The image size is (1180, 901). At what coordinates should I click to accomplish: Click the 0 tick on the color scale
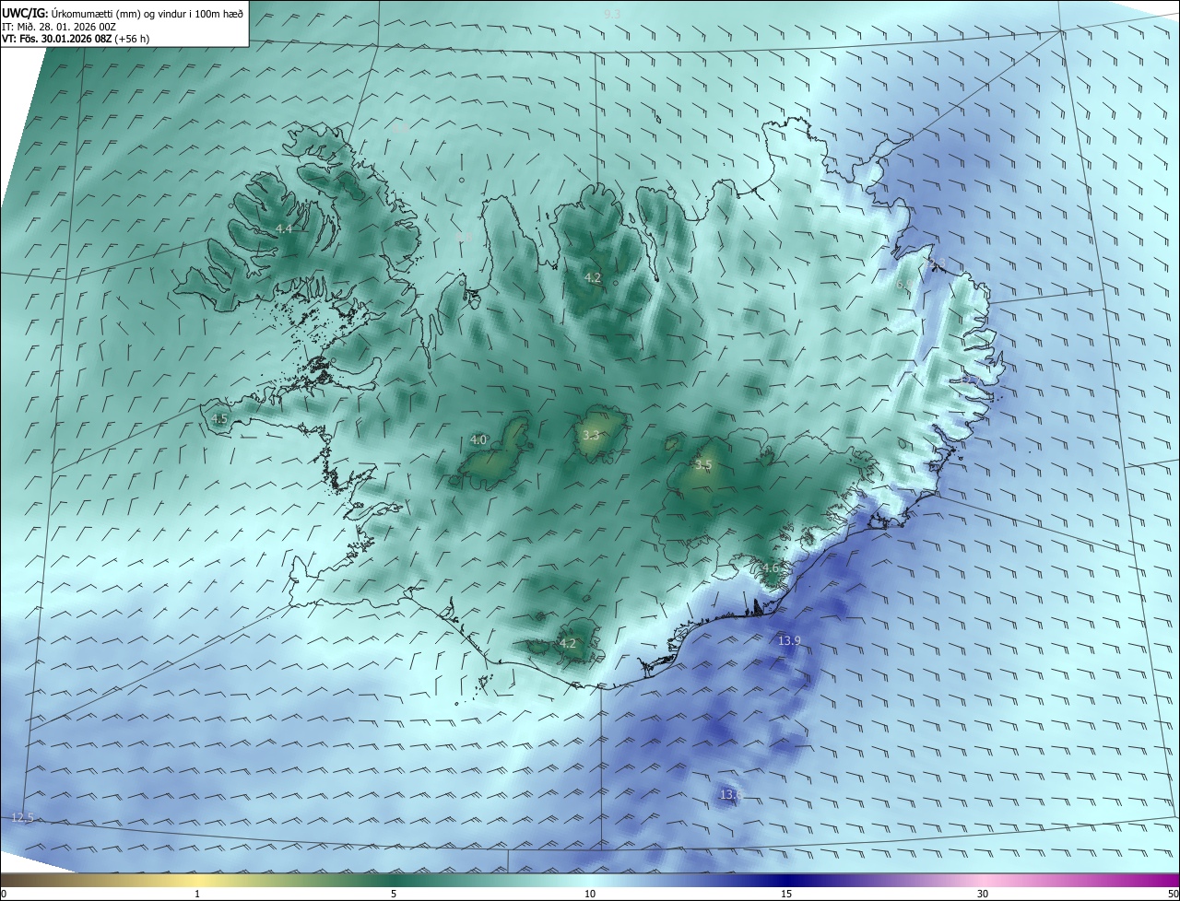3,894
